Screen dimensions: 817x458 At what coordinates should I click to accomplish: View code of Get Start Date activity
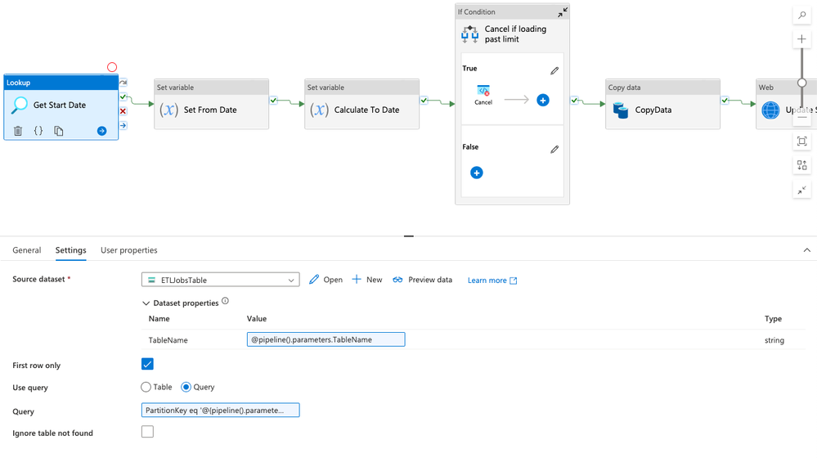click(x=38, y=131)
